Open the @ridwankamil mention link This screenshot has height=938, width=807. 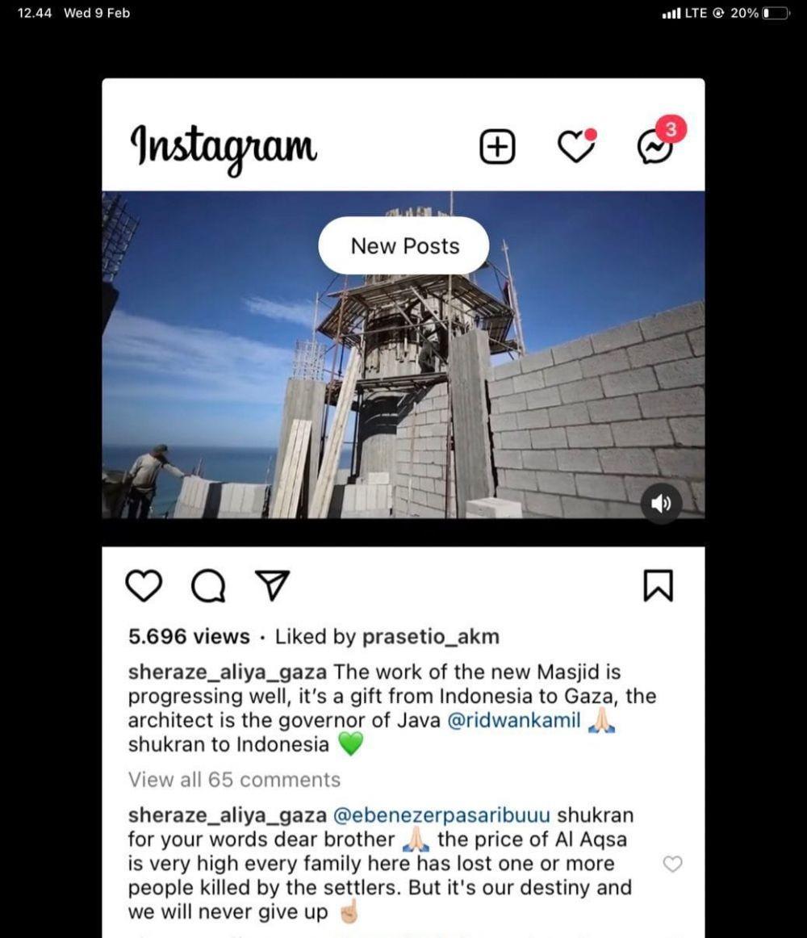click(x=514, y=720)
